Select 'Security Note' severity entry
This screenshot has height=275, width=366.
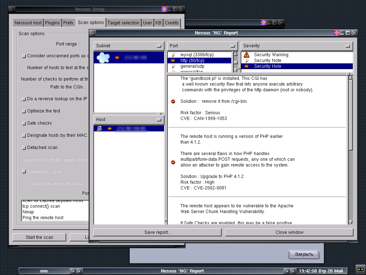[297, 61]
